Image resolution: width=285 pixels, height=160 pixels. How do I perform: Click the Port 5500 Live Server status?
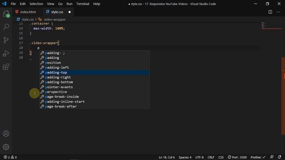coord(237,157)
